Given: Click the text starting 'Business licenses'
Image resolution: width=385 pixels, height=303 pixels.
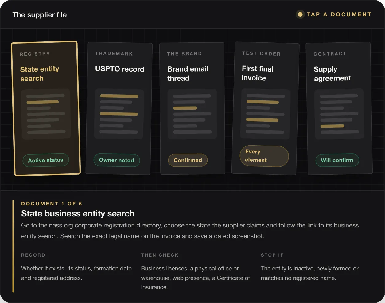Looking at the screenshot, I should coord(196,278).
